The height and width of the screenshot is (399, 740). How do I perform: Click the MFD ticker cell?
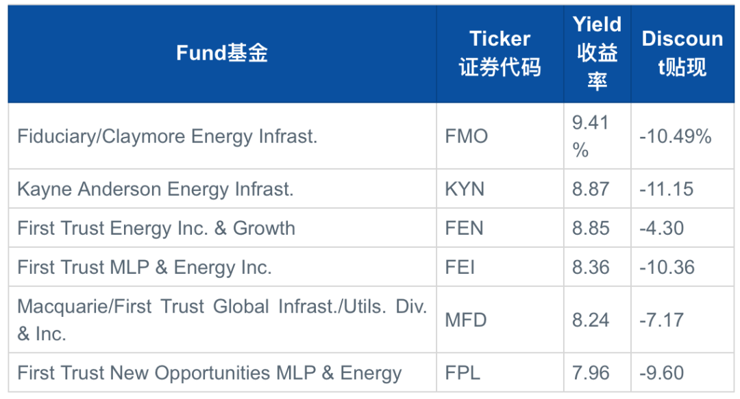click(500, 320)
